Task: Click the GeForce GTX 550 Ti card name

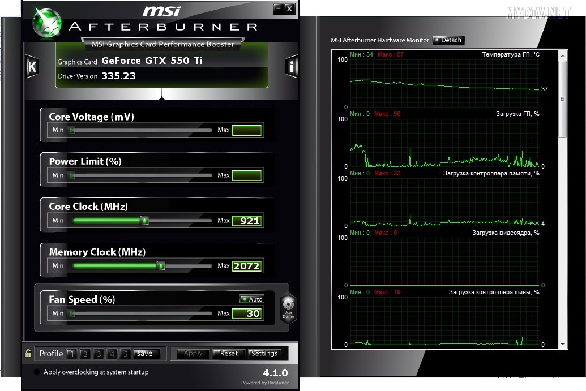Action: 152,61
